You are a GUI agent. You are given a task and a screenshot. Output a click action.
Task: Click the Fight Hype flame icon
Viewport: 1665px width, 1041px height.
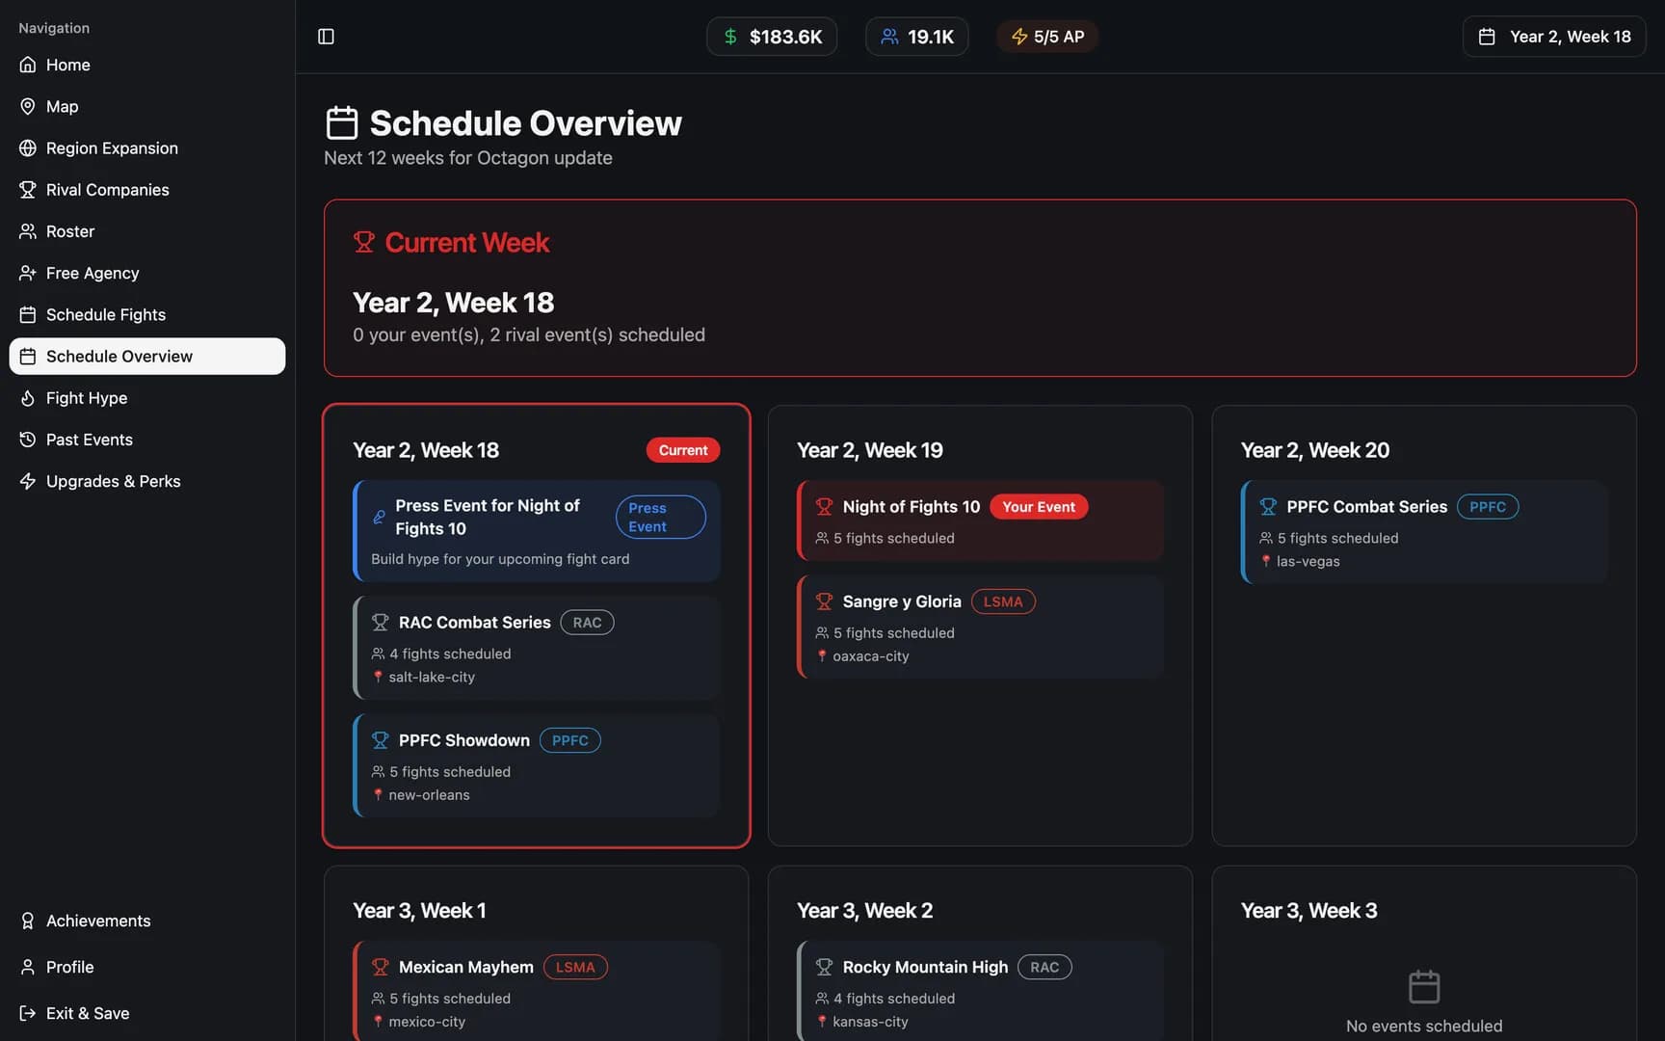click(28, 398)
